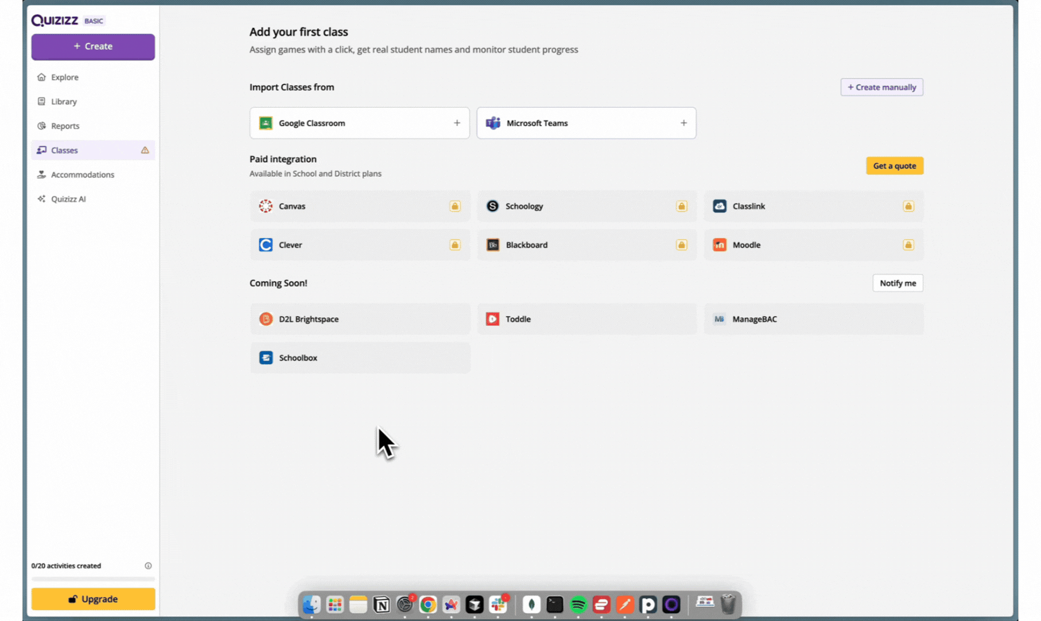
Task: Open Notion from the dock
Action: tap(381, 604)
